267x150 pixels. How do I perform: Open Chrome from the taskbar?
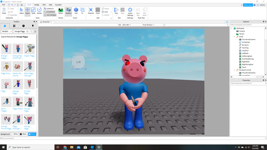[65, 147]
